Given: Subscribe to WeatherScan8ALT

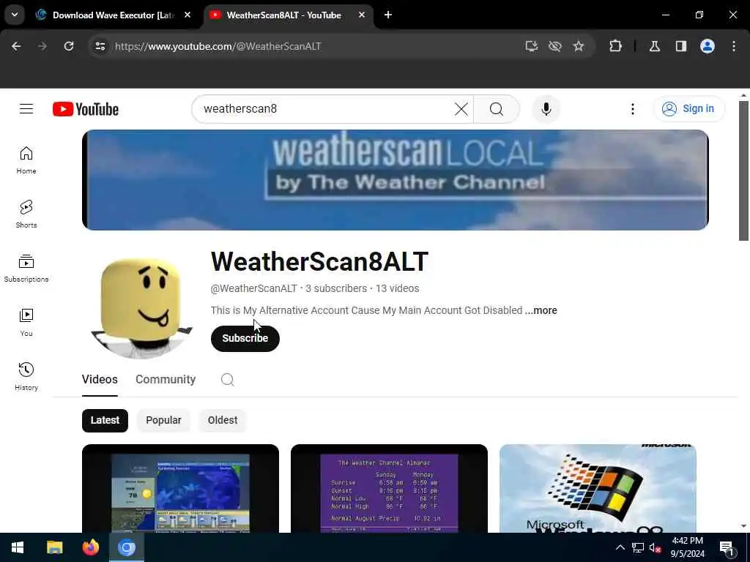Looking at the screenshot, I should click(x=245, y=338).
